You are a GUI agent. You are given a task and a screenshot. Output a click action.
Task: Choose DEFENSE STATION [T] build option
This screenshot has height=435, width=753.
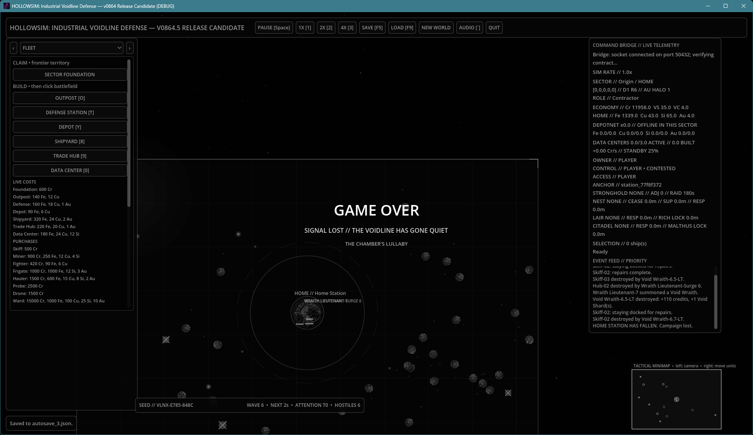point(70,113)
